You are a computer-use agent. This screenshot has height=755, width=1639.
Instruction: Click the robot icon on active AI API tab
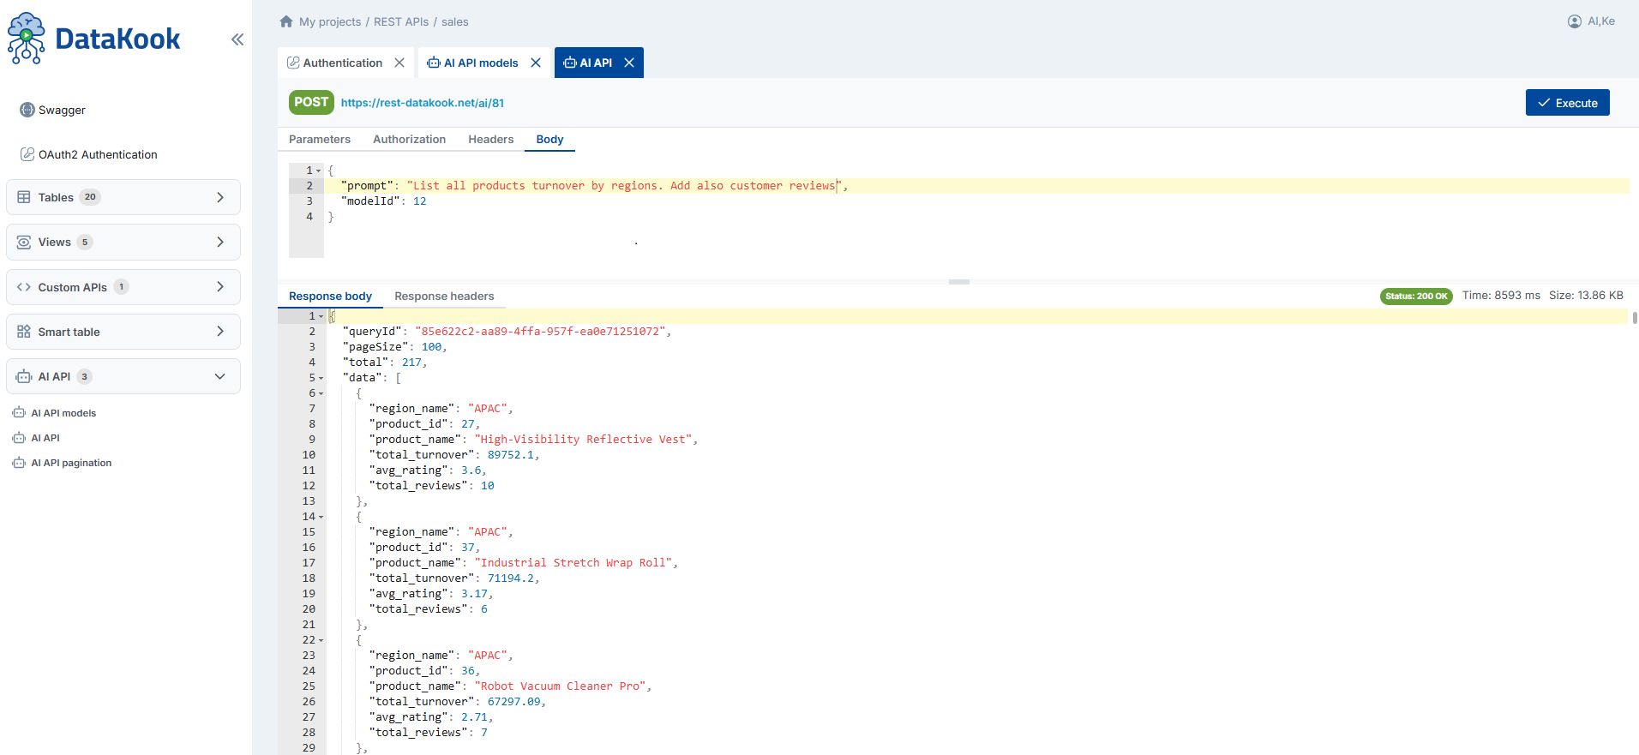click(570, 63)
